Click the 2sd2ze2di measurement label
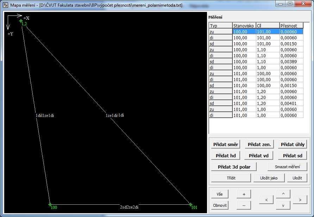The height and width of the screenshot is (217, 314). click(x=129, y=207)
